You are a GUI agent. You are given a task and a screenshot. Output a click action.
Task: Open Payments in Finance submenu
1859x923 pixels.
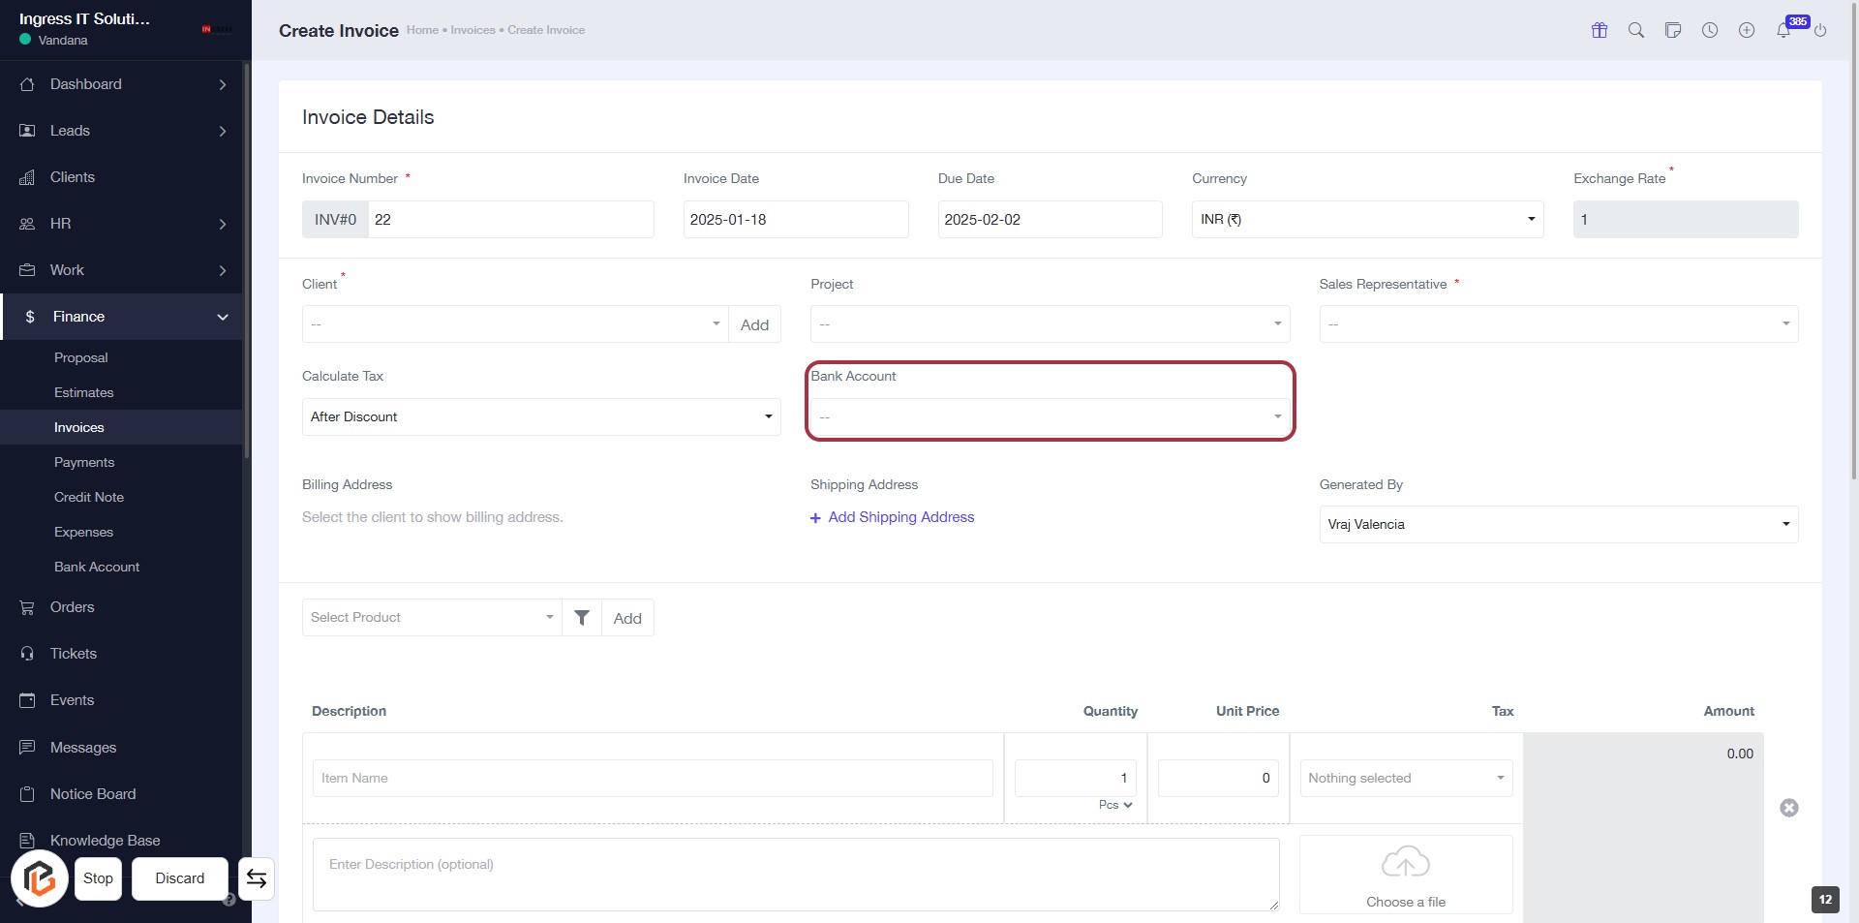tap(84, 462)
